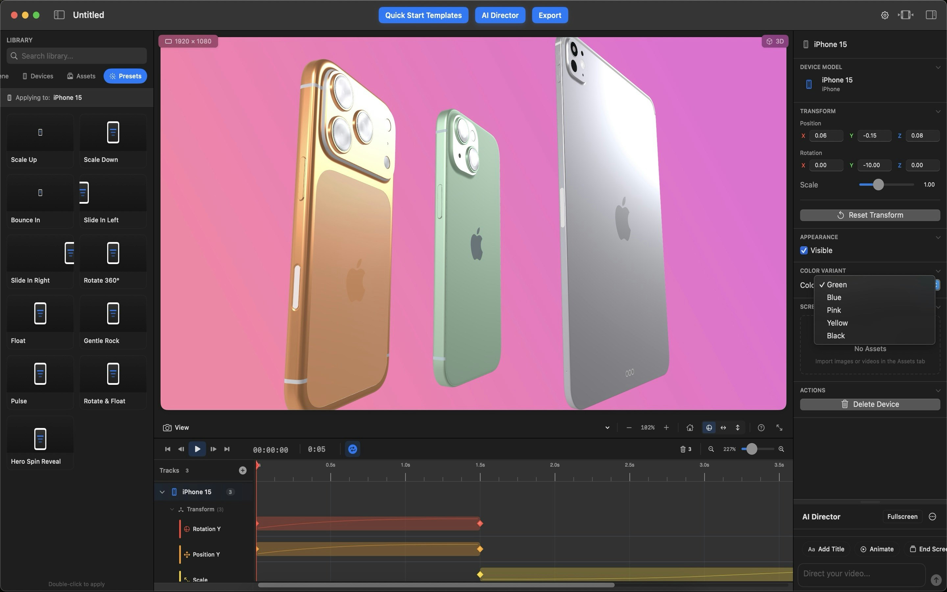This screenshot has width=947, height=592.
Task: Collapse the Transform section chevron
Action: pos(937,111)
